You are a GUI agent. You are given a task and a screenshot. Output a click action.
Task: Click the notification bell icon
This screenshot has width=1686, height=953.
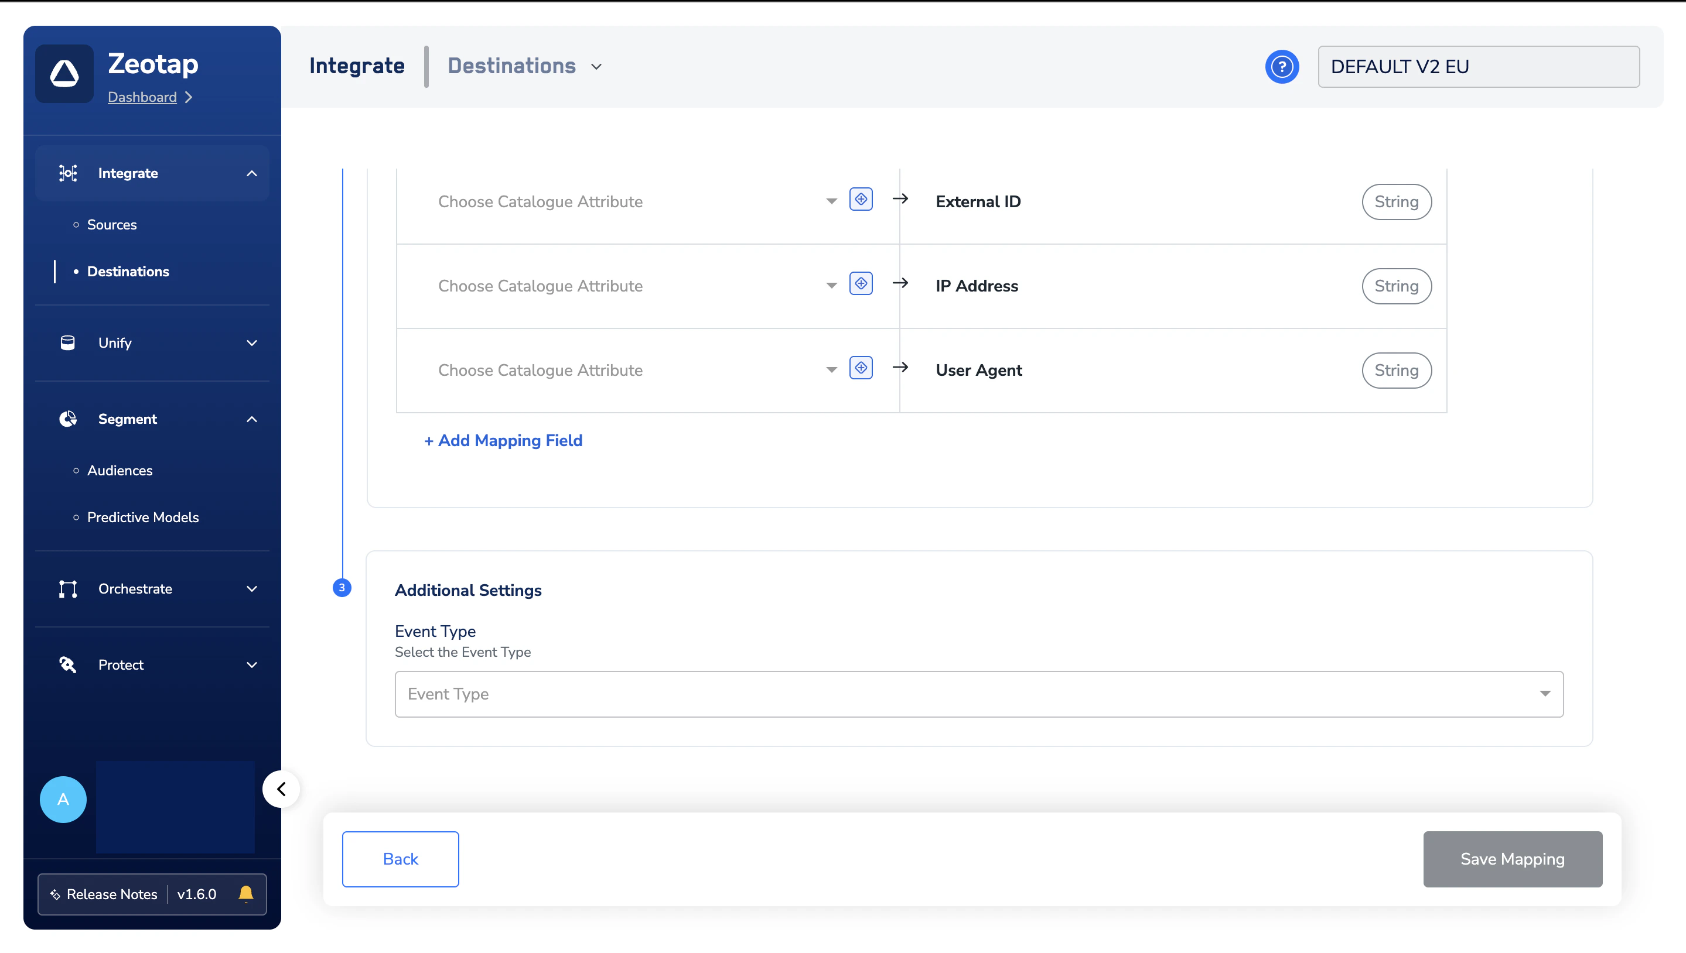(x=245, y=894)
